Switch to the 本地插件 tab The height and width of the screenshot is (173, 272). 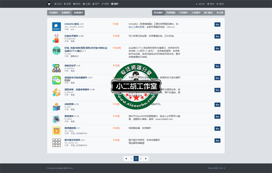tap(53, 13)
